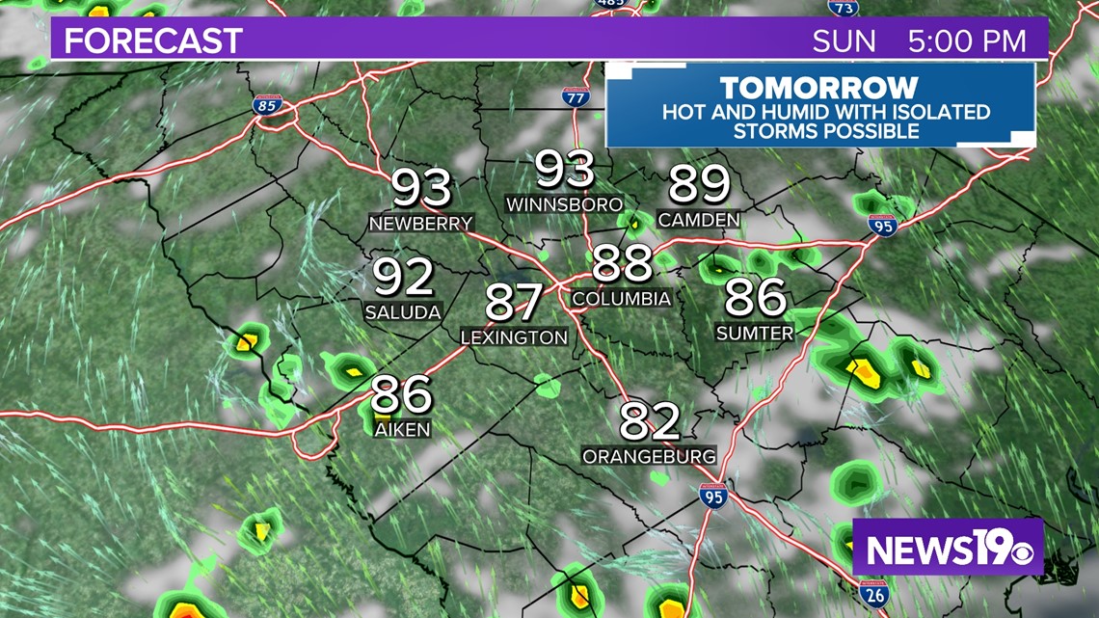Click the NEWS19 station logo text
The height and width of the screenshot is (618, 1099).
click(x=930, y=548)
